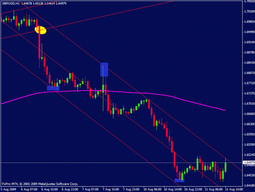Click the 10 Aug 22:00 time label
Viewport: 255px width, 192px height.
tap(193, 190)
